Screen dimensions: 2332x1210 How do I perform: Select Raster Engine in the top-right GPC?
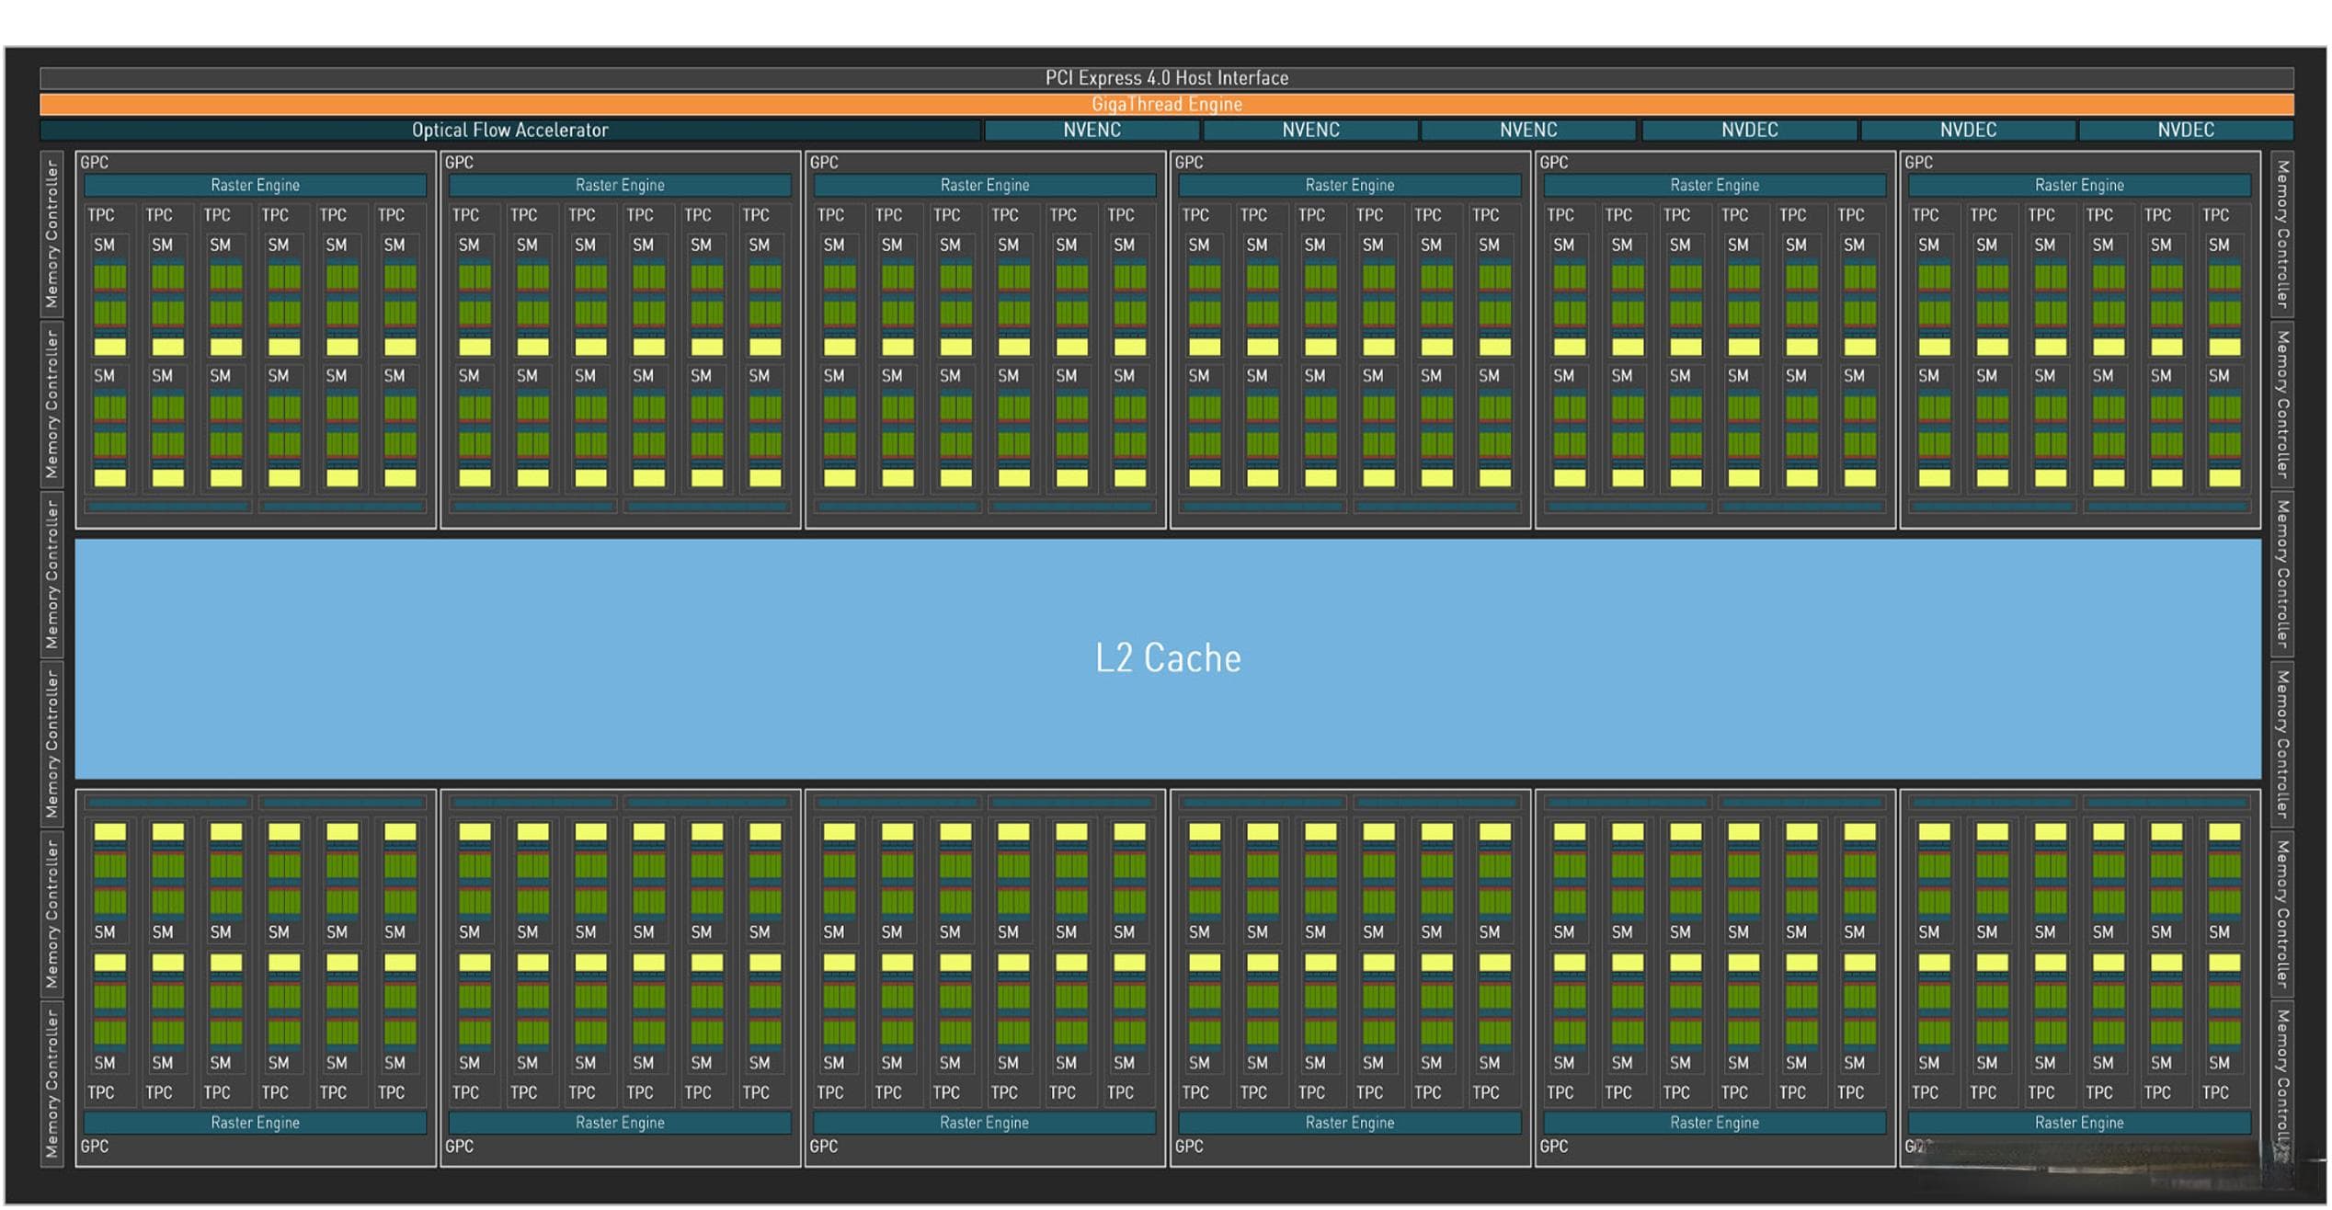point(2079,185)
